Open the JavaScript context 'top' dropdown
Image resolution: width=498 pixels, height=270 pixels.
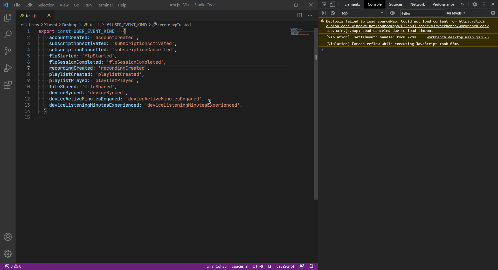coord(362,13)
